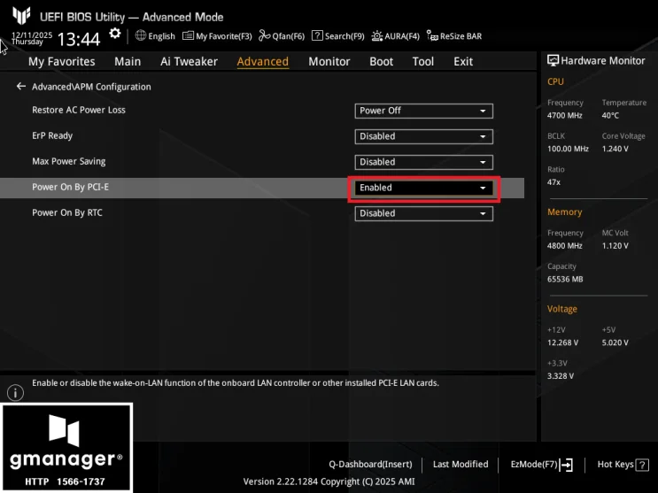
Task: Click the 13:44 clock display
Action: [x=79, y=40]
